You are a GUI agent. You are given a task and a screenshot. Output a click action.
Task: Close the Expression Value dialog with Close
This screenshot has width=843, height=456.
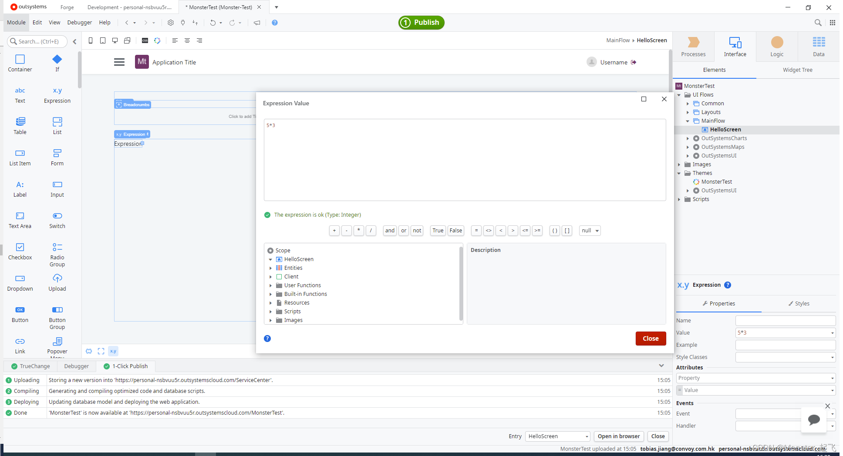pyautogui.click(x=651, y=339)
